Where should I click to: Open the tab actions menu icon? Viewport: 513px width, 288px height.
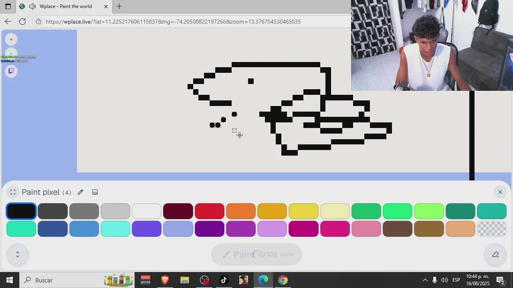point(8,6)
